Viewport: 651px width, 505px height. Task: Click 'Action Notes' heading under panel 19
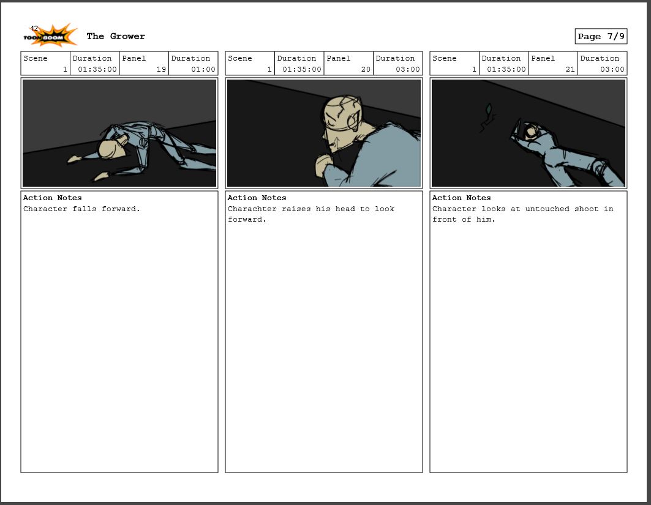(52, 198)
